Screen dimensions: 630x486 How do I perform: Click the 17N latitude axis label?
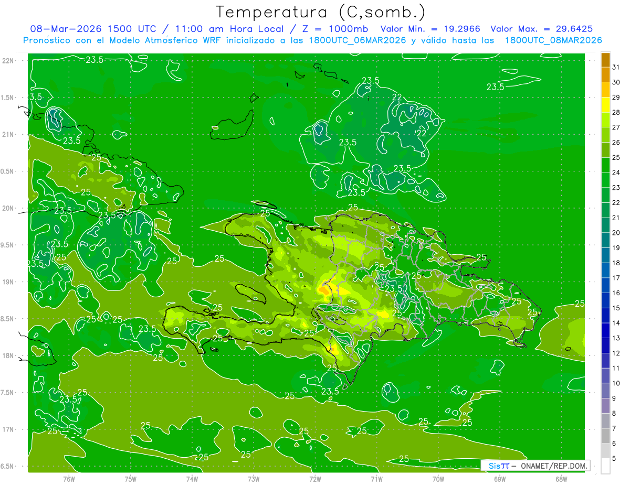tap(8, 429)
